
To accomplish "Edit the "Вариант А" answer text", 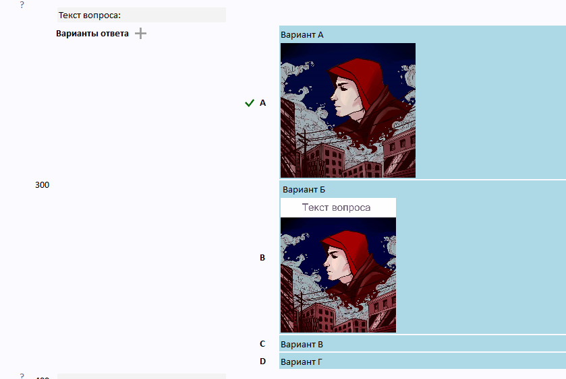I will pos(302,35).
